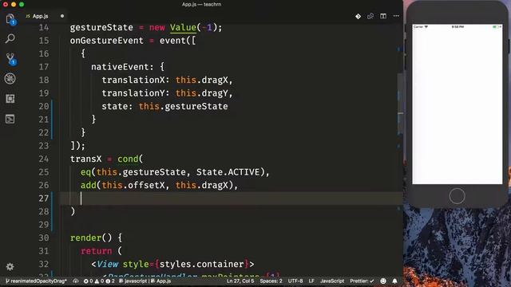Click styles.container on line 32
This screenshot has height=287, width=511.
point(201,264)
